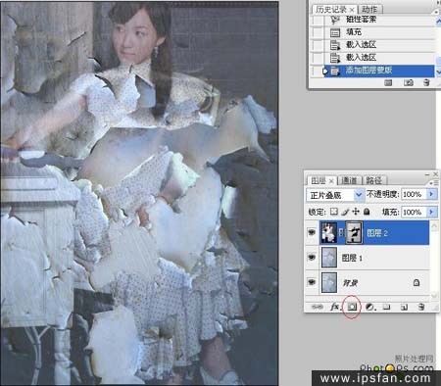Screen dimensions: 441x386
Task: Toggle visibility eye of 图层 2
Action: pos(312,232)
